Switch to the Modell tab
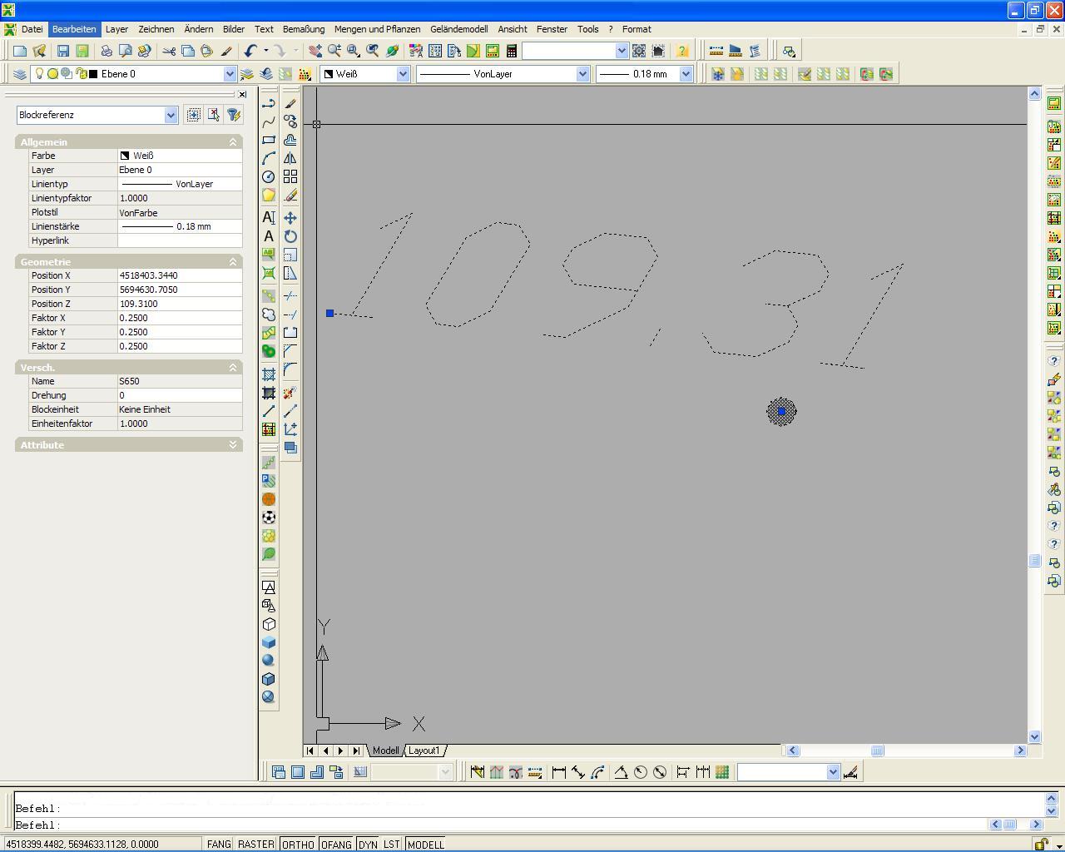Viewport: 1065px width, 852px height. coord(385,750)
